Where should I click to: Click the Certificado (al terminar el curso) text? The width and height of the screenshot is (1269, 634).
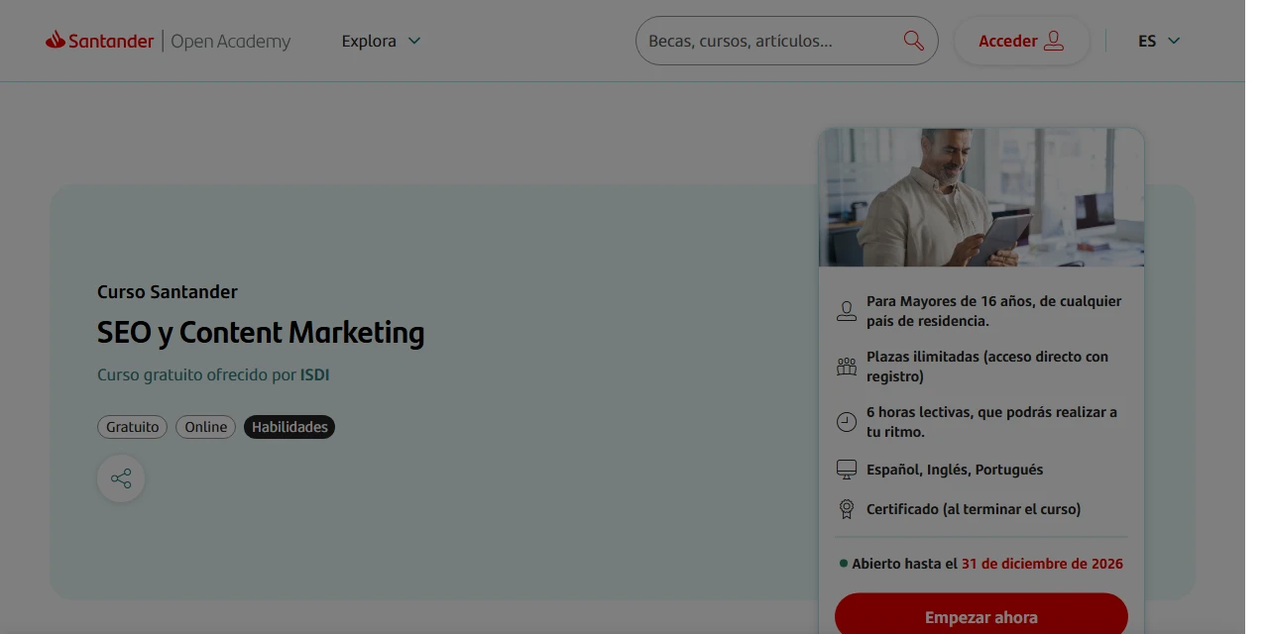pos(974,509)
